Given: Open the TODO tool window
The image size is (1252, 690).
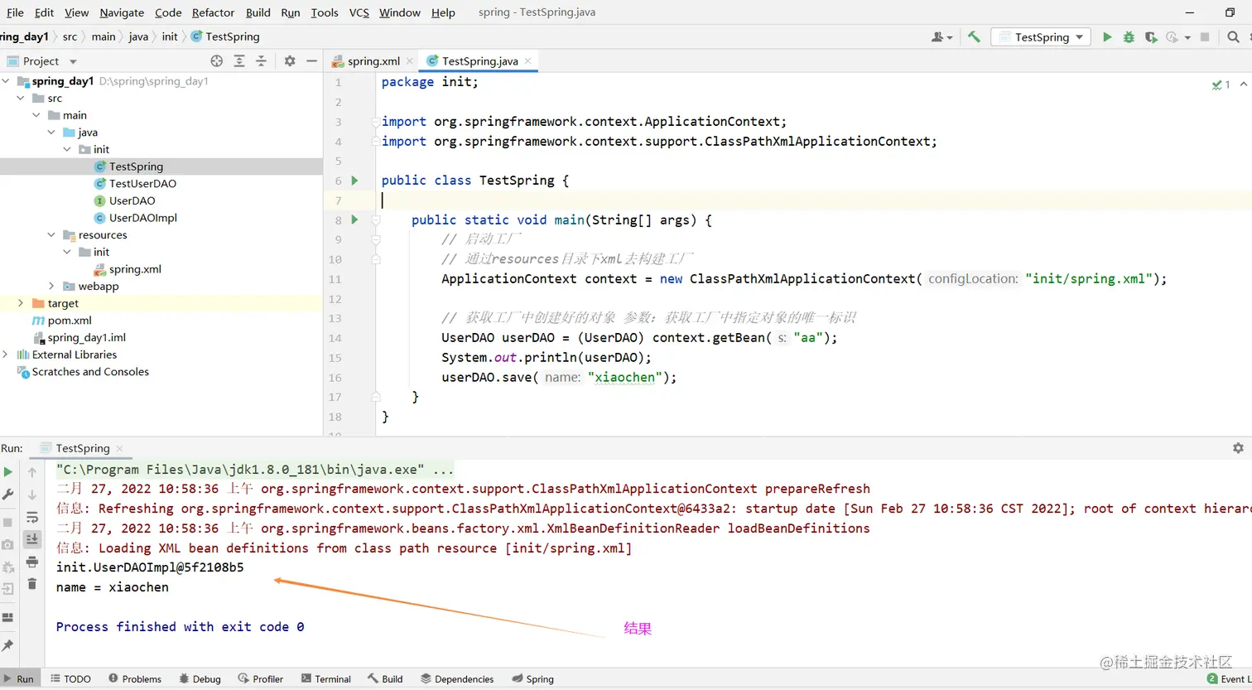Looking at the screenshot, I should tap(71, 678).
